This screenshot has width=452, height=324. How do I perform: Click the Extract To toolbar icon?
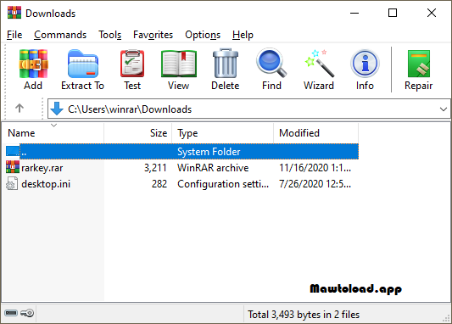(x=83, y=64)
